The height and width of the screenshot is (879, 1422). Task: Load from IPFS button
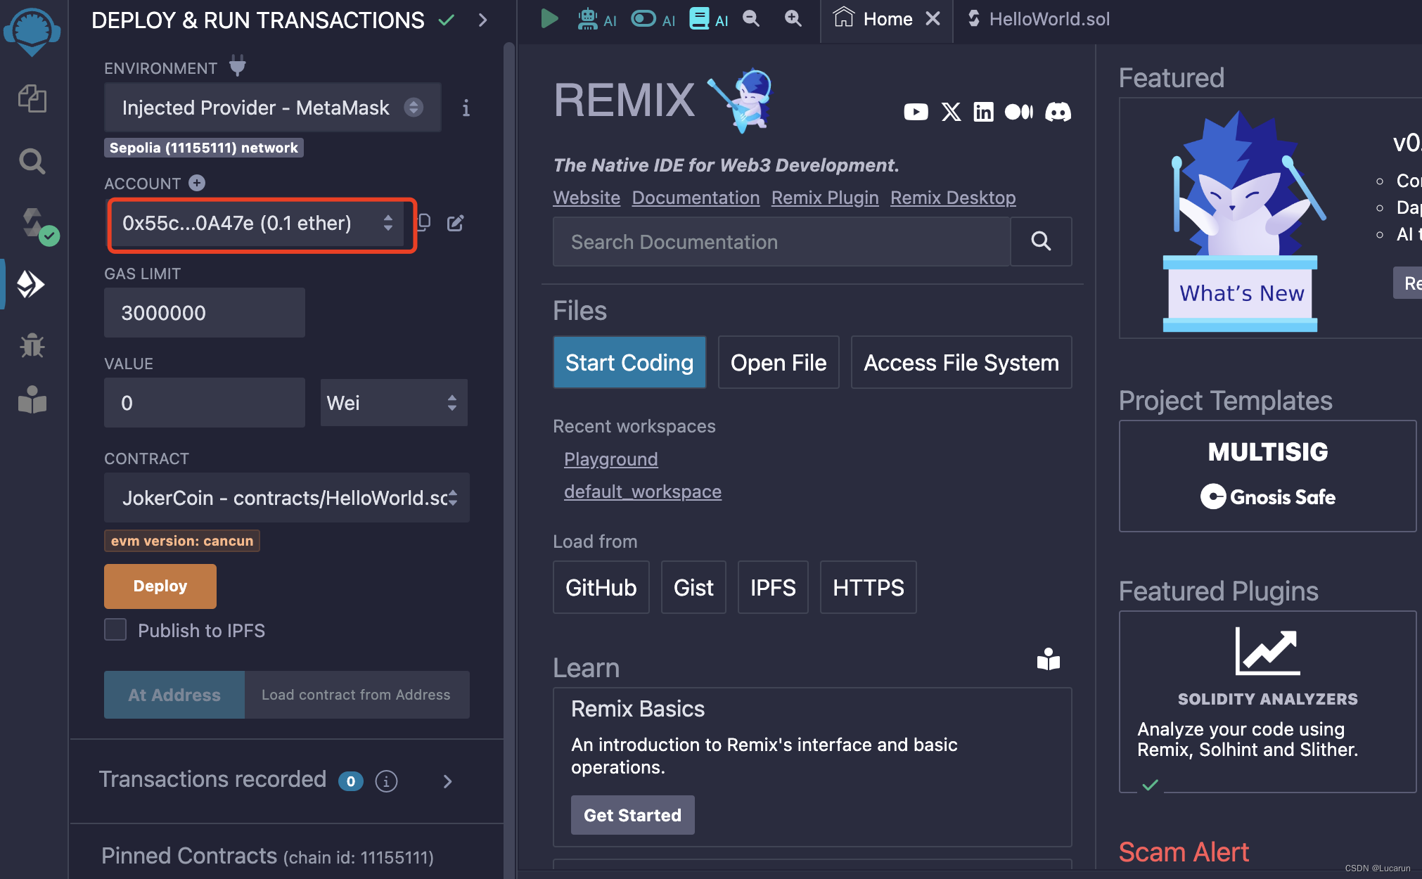[773, 587]
